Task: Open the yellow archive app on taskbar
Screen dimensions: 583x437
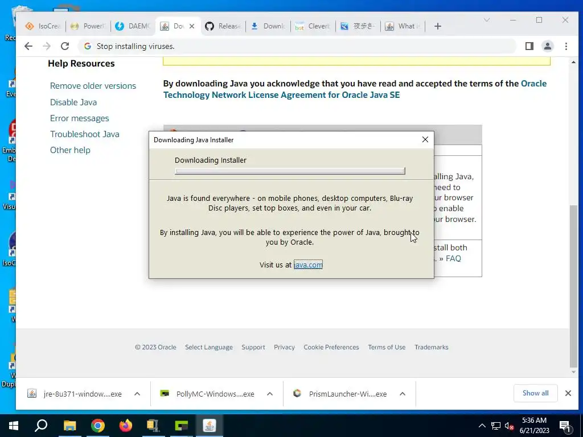Action: (153, 426)
